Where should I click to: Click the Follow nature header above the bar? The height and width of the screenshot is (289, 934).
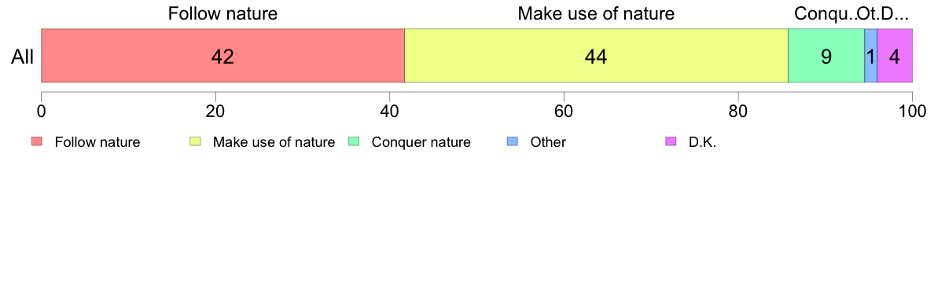click(x=222, y=13)
